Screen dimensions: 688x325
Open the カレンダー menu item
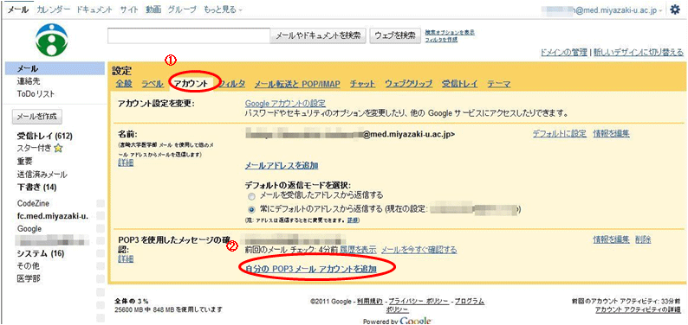pos(54,10)
